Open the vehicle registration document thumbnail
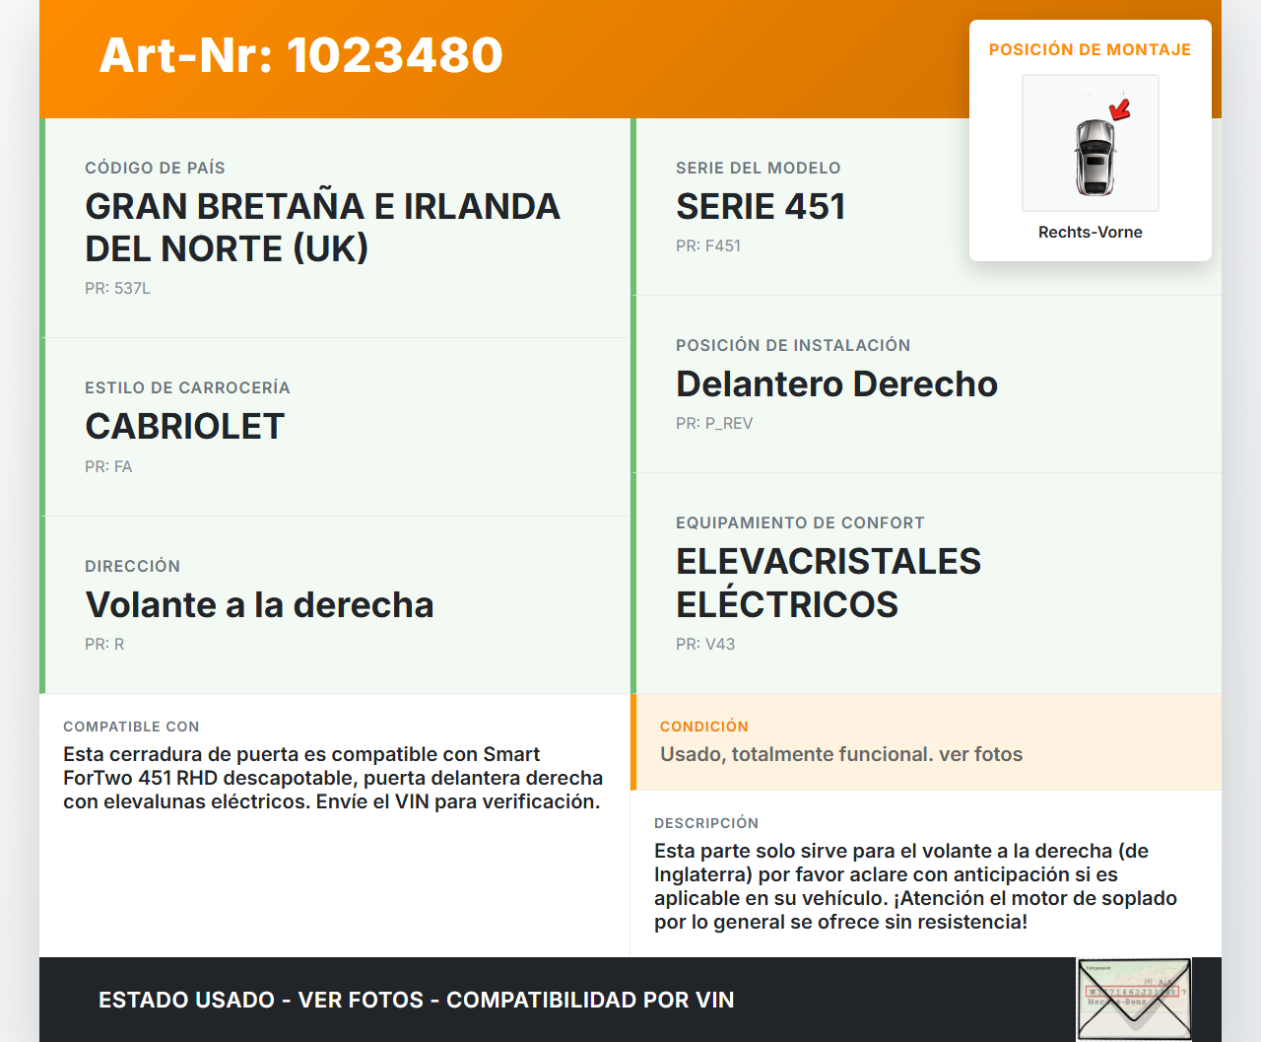 [1134, 999]
